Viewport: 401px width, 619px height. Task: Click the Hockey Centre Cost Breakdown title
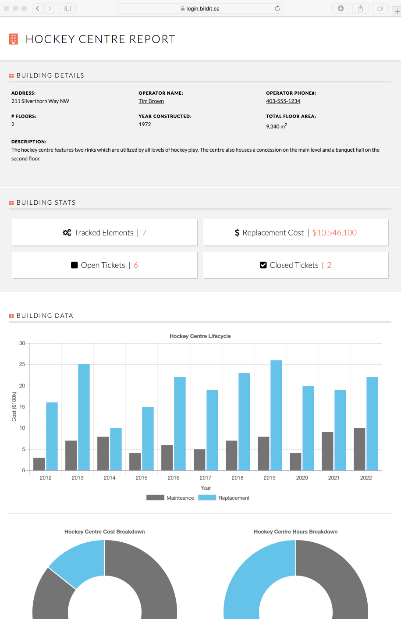(x=105, y=532)
